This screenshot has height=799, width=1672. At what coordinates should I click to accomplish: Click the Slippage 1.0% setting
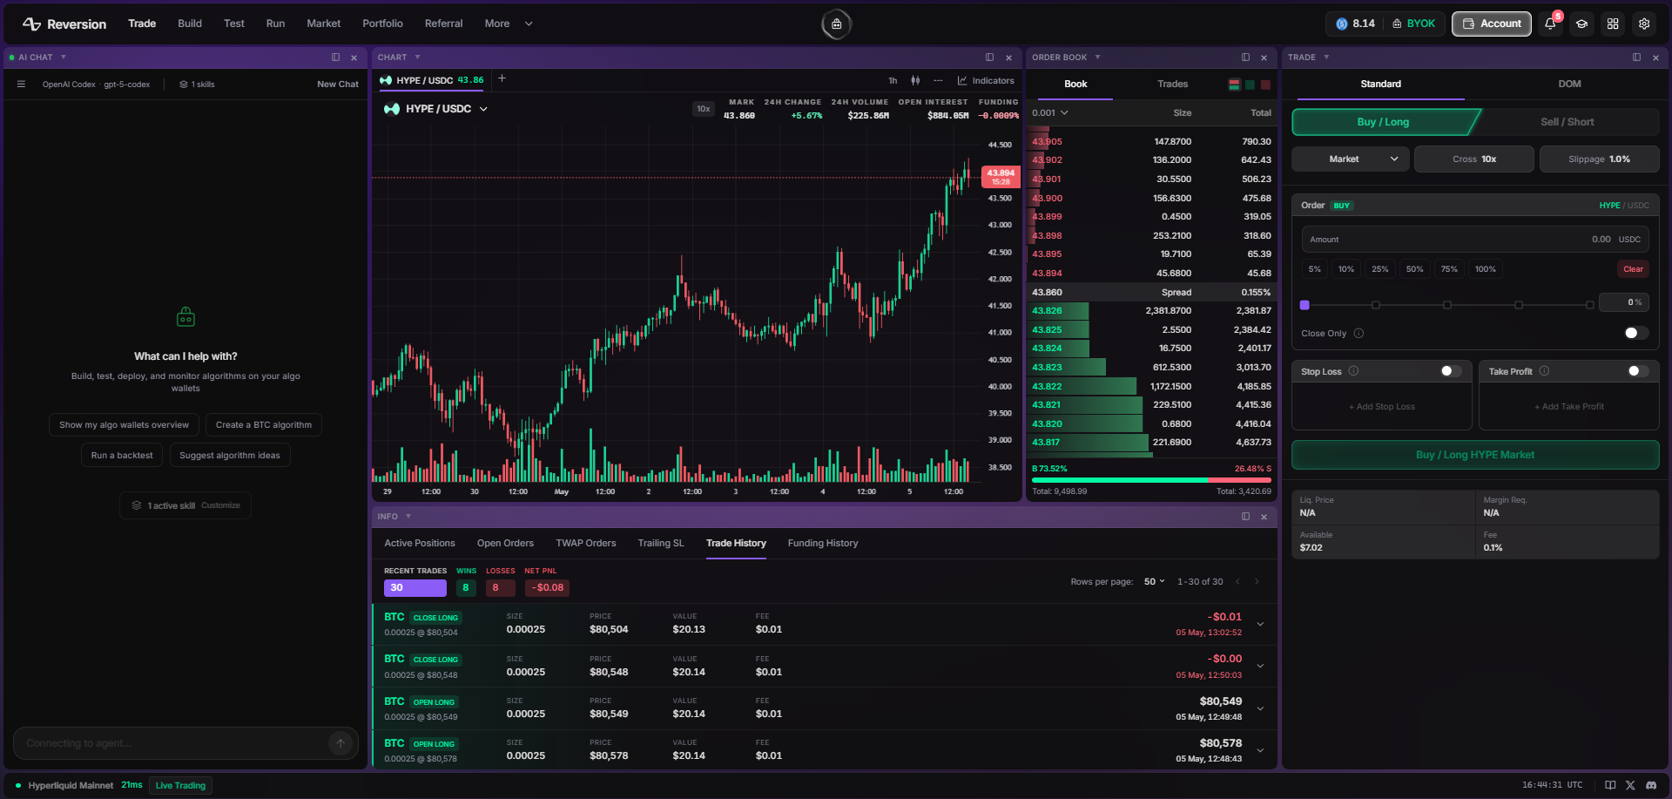[x=1599, y=159]
